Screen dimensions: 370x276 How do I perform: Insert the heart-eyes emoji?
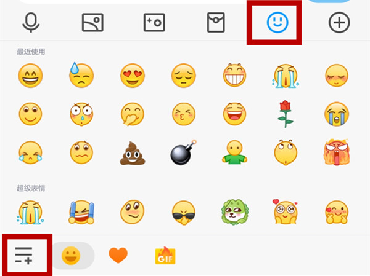point(133,76)
